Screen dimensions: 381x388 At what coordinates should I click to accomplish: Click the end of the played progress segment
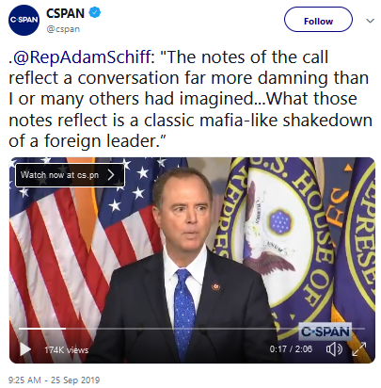[66, 329]
